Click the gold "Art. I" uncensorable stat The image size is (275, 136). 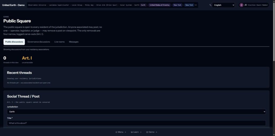(x=27, y=58)
